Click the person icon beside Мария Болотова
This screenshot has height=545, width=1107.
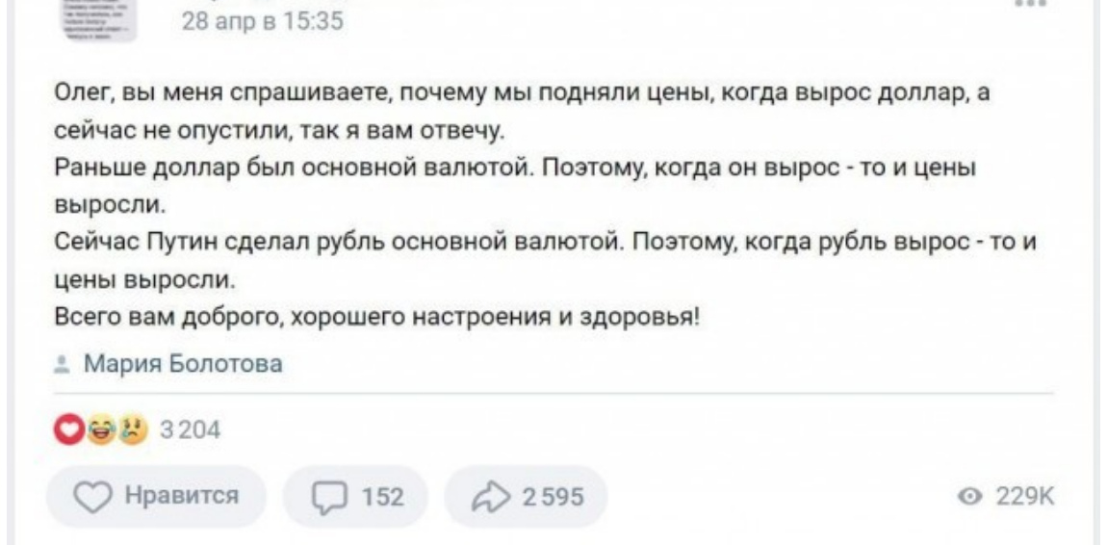63,364
